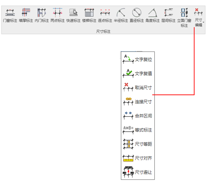Select 连接尺寸 in the edit menu
This screenshot has height=184, width=209.
pyautogui.click(x=137, y=102)
